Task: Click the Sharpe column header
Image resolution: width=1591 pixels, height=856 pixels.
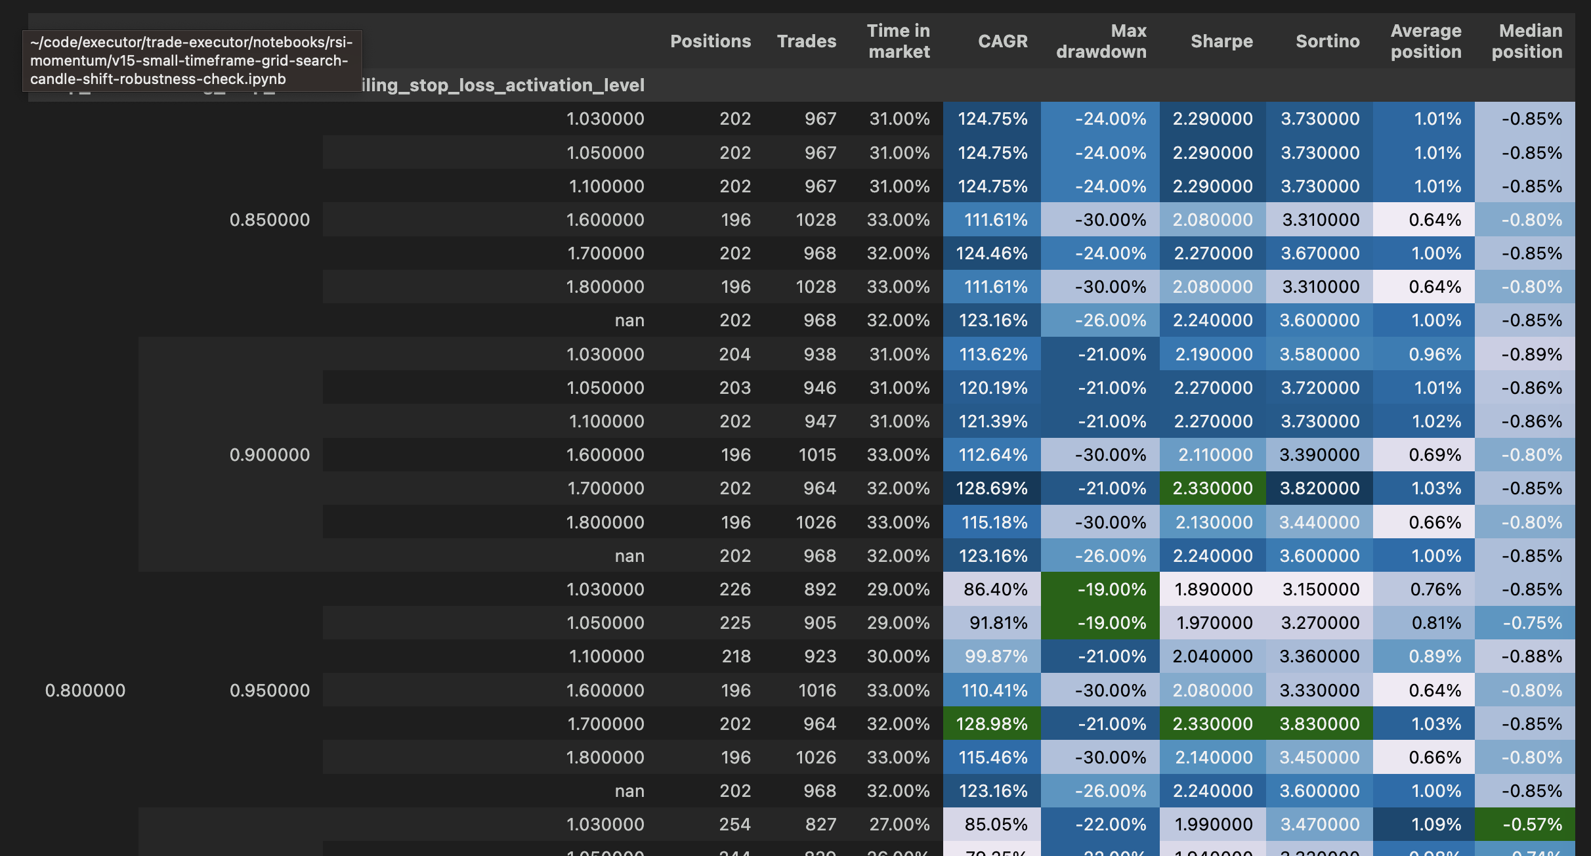Action: (x=1221, y=41)
